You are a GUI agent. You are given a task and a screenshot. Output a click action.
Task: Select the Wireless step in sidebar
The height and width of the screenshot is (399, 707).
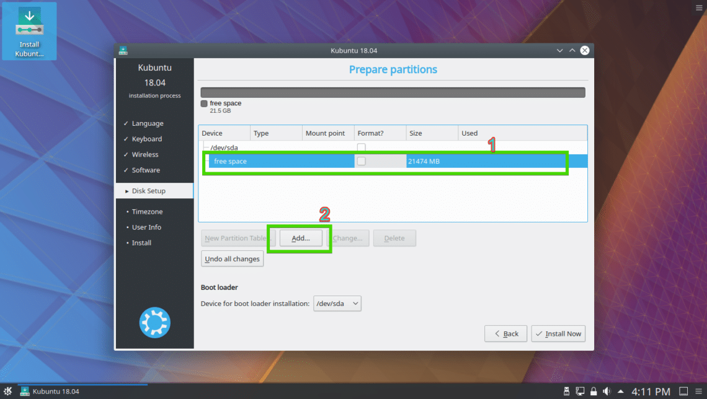[x=145, y=154]
